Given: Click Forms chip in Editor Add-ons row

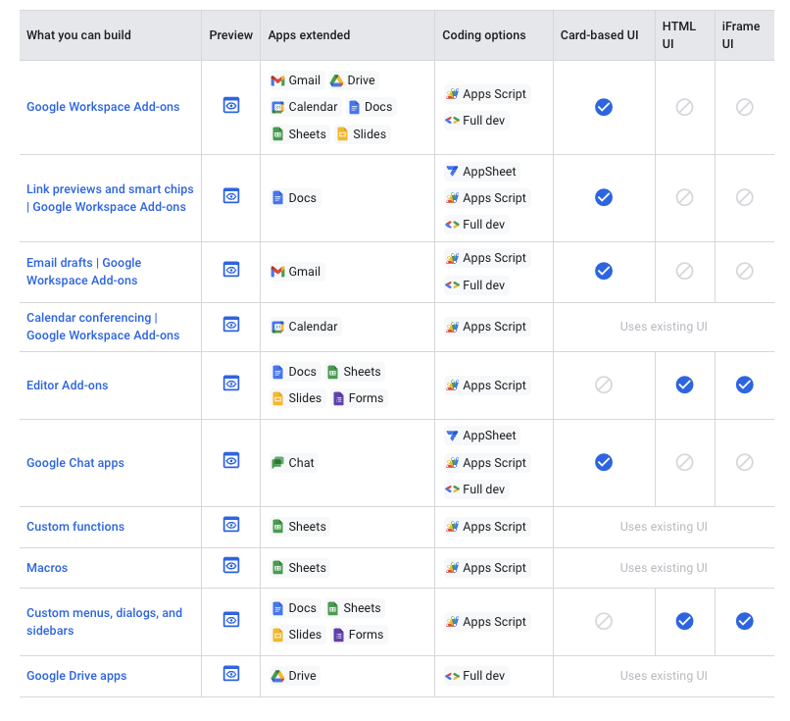Looking at the screenshot, I should [359, 398].
